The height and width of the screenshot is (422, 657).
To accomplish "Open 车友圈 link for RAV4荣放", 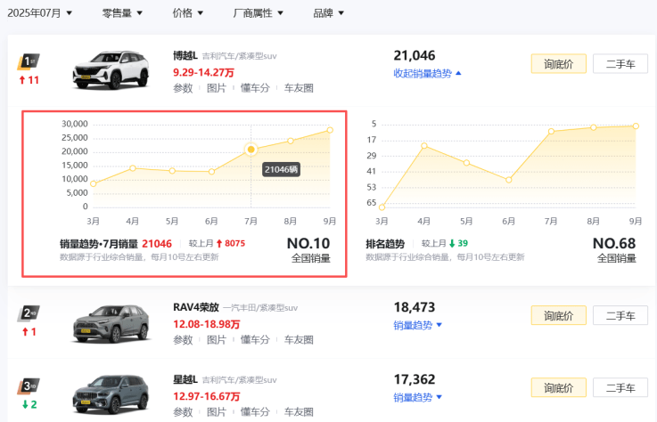I will (299, 340).
